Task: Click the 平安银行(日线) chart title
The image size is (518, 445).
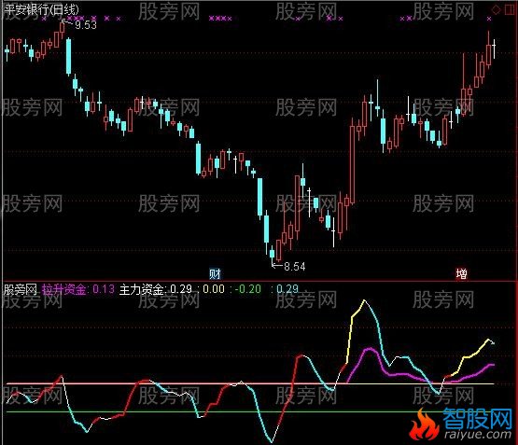Action: 42,9
